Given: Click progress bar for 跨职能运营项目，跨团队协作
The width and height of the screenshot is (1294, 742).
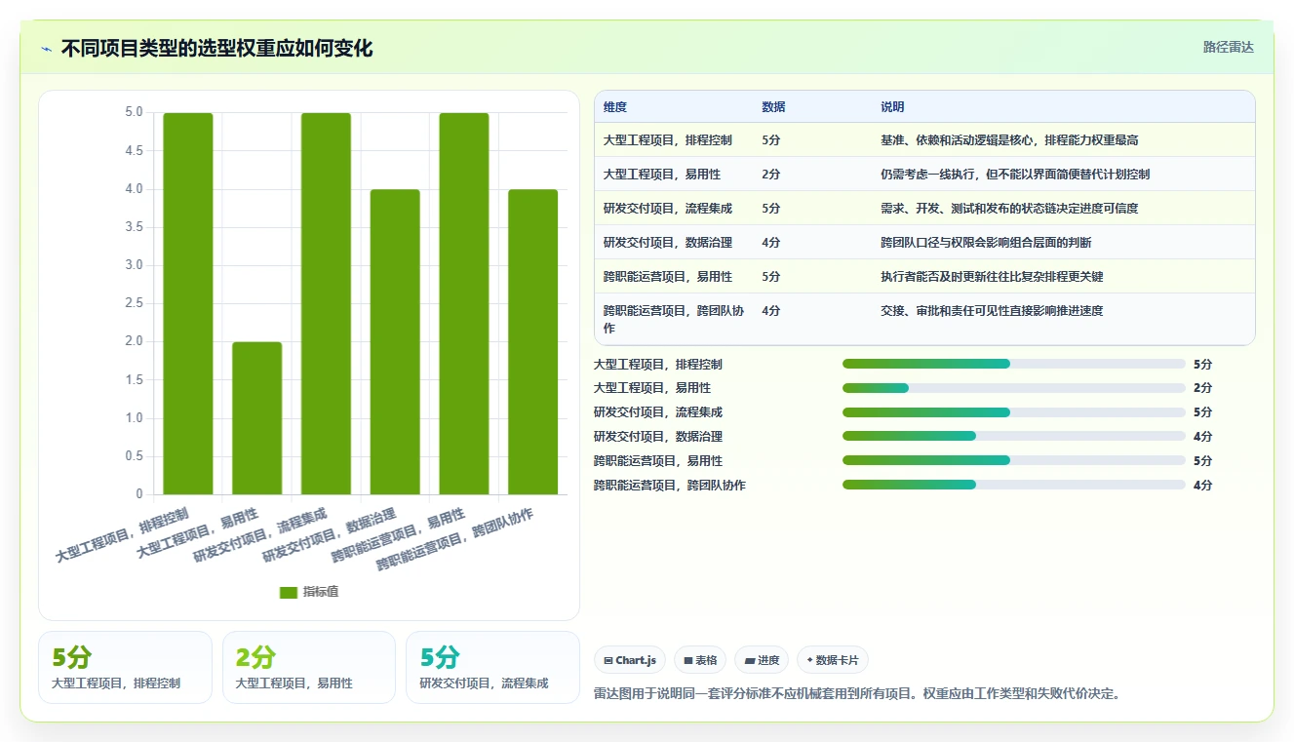Looking at the screenshot, I should [x=1014, y=485].
